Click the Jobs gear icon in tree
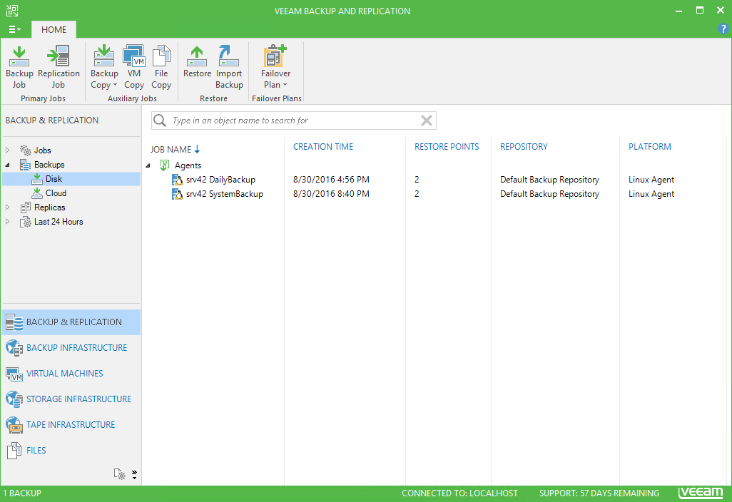The height and width of the screenshot is (502, 732). [x=25, y=150]
